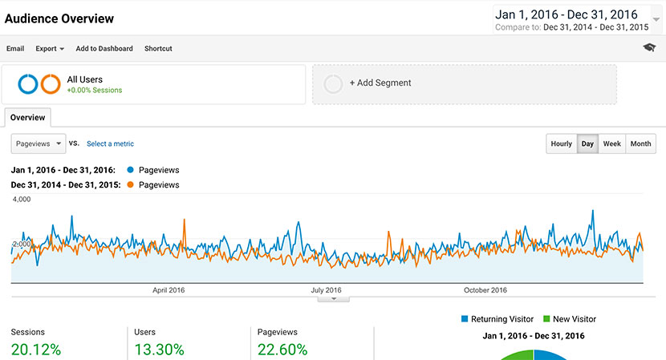The image size is (666, 360).
Task: Click the Returning Visitor blue legend square
Action: (465, 318)
